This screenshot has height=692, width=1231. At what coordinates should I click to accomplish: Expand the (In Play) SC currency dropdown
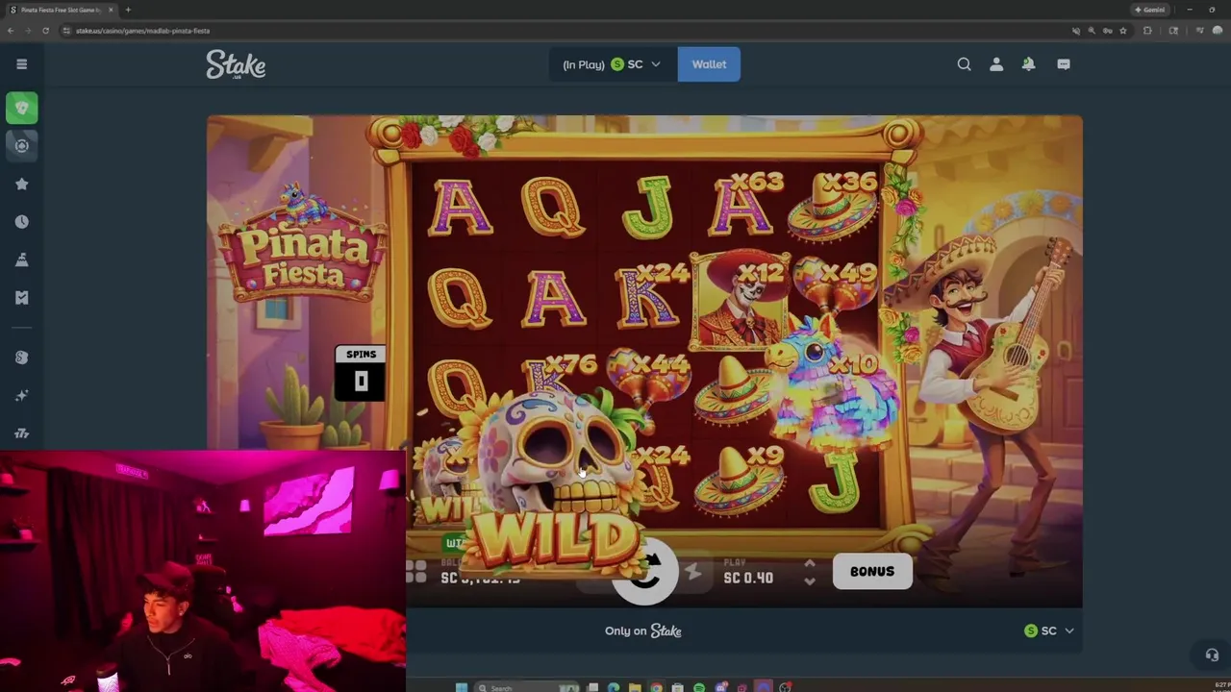612,64
